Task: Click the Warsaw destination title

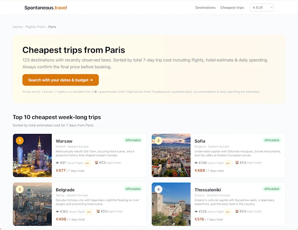Action: 64,141
